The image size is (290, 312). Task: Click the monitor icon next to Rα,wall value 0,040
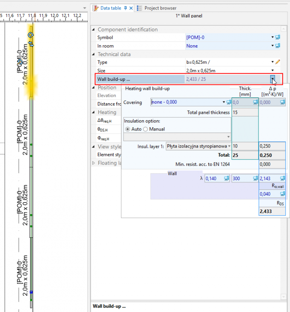coord(282,194)
